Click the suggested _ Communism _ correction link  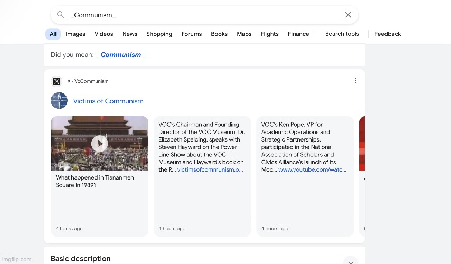click(121, 55)
